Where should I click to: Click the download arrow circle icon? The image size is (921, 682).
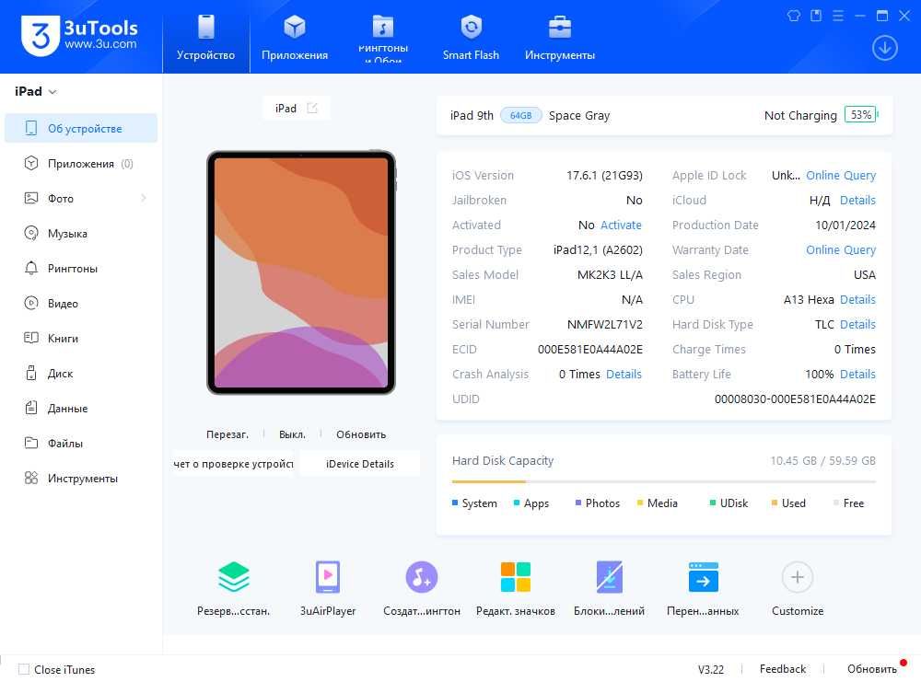(884, 48)
